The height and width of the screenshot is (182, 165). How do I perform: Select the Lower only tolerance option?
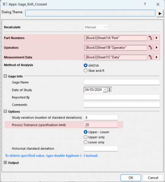point(94,142)
